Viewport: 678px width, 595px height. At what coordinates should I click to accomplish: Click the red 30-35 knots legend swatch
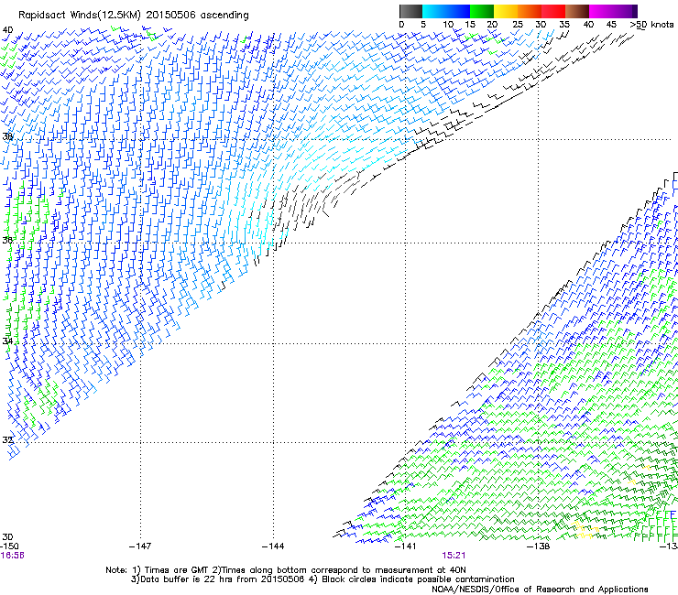pyautogui.click(x=553, y=11)
